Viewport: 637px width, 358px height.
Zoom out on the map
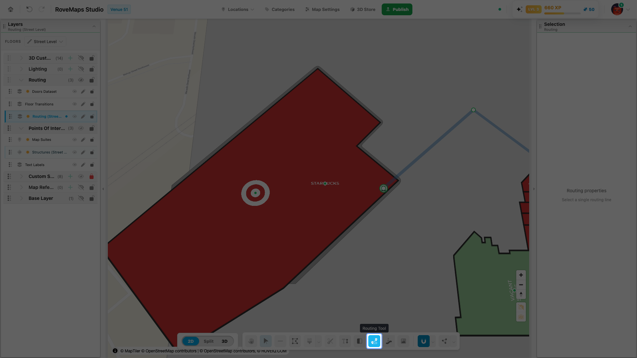click(521, 285)
